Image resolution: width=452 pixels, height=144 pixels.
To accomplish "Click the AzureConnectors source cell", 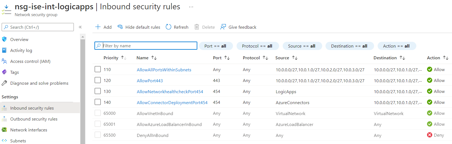I will [293, 102].
